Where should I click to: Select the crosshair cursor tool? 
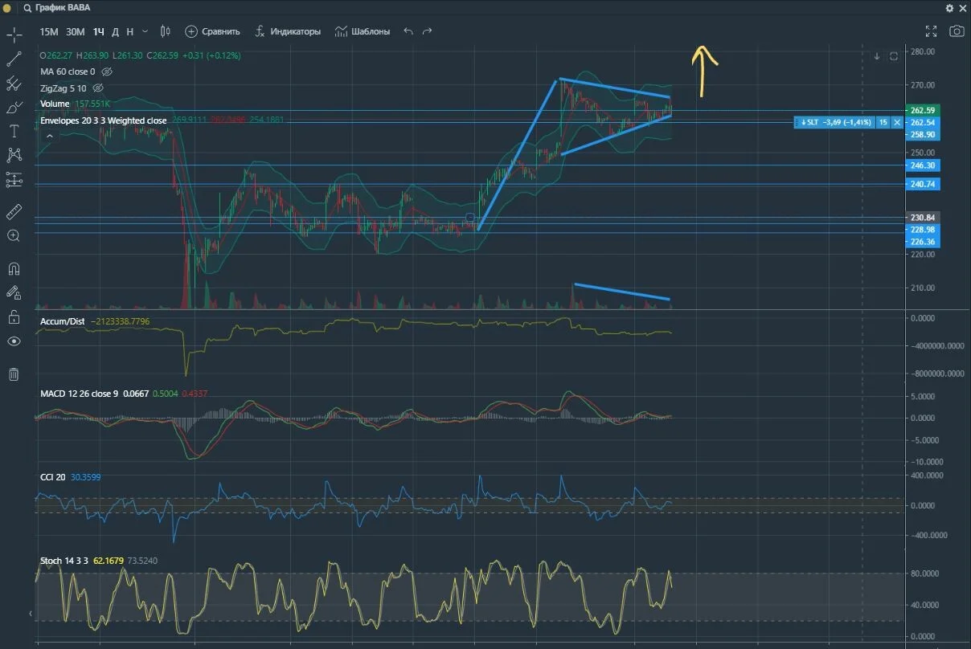click(x=14, y=35)
